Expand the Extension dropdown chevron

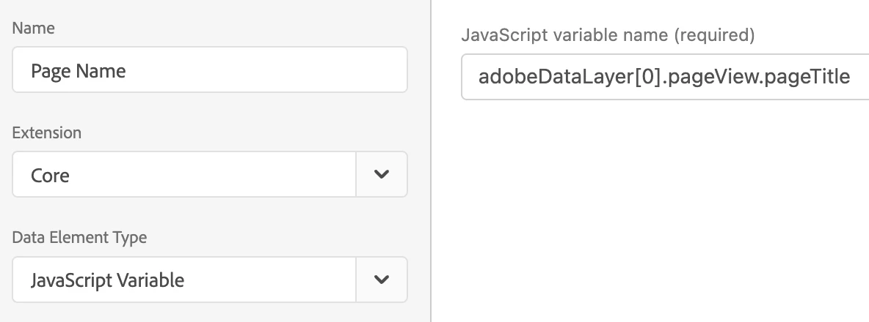click(x=381, y=174)
